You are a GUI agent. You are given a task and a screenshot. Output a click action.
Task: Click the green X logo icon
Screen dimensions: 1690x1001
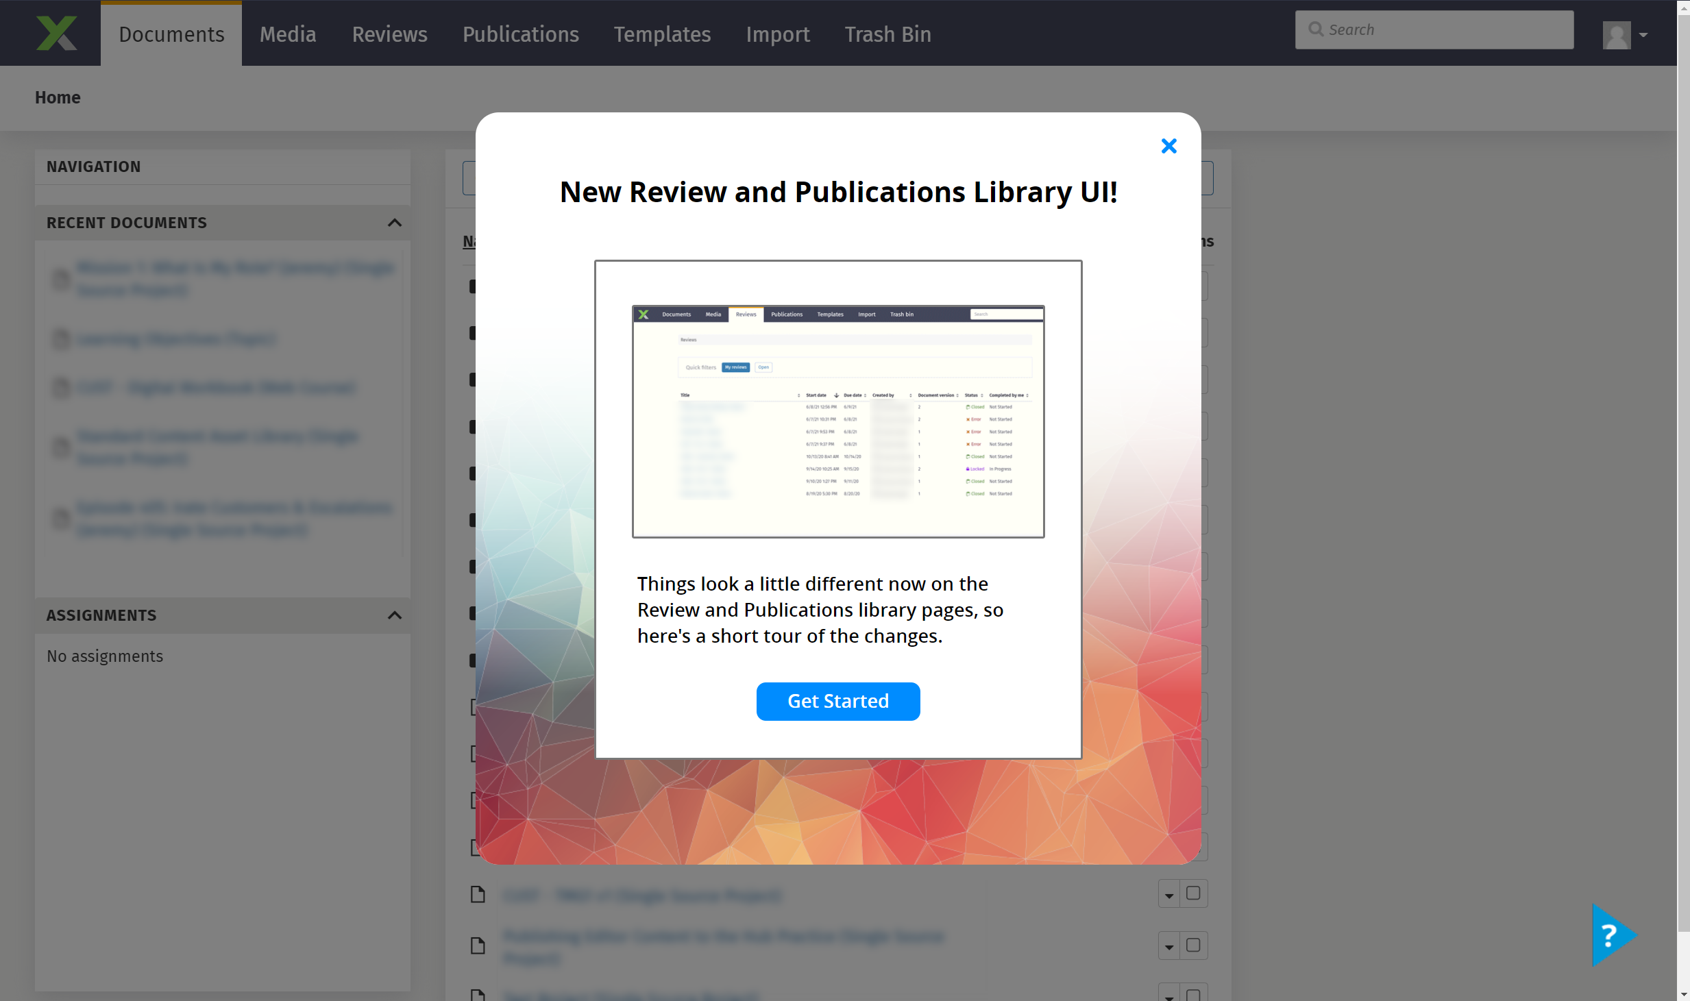(56, 33)
